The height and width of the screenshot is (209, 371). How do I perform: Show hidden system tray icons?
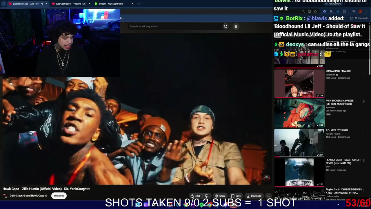click(338, 205)
